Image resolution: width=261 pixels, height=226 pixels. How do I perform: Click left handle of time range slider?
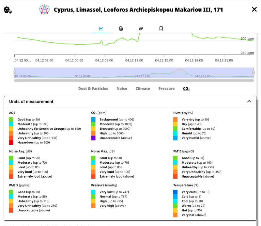14,73
